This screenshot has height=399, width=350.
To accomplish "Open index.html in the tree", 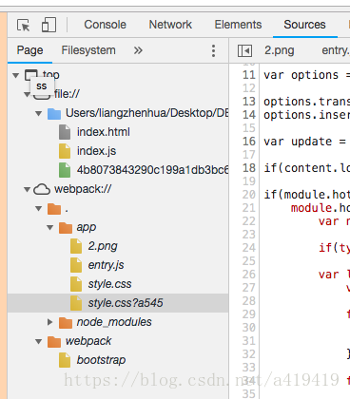I will (104, 132).
